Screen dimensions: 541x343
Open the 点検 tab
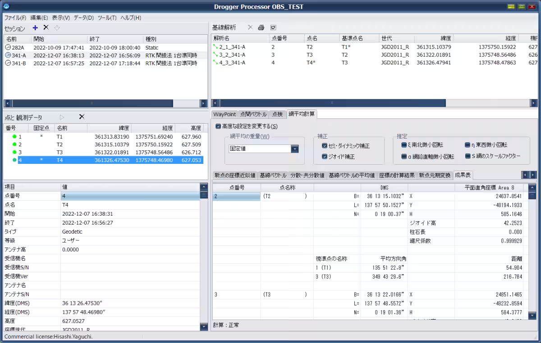click(x=277, y=114)
